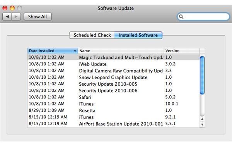Select AirPort Base Station Update row
This screenshot has height=143, width=232.
pos(113,124)
